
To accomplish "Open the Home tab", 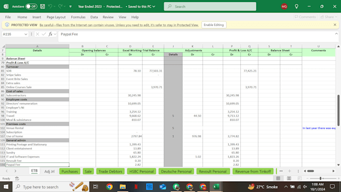I will (x=22, y=17).
